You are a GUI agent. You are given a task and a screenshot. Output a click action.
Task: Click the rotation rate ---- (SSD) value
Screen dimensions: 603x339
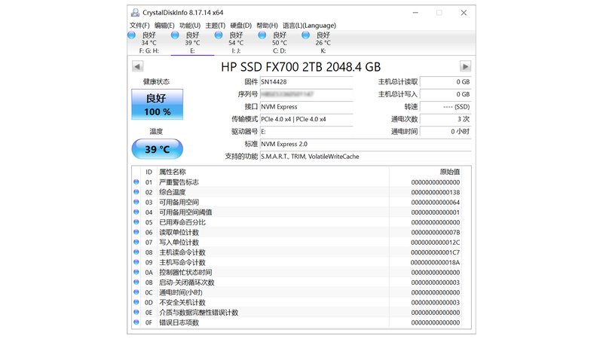(445, 107)
